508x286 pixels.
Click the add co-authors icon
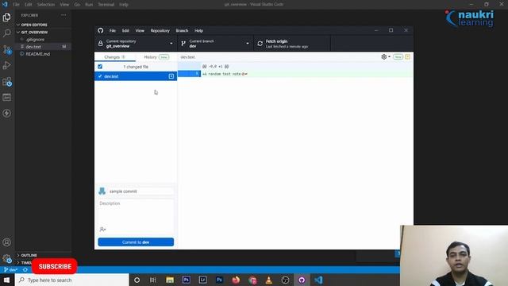coord(102,230)
